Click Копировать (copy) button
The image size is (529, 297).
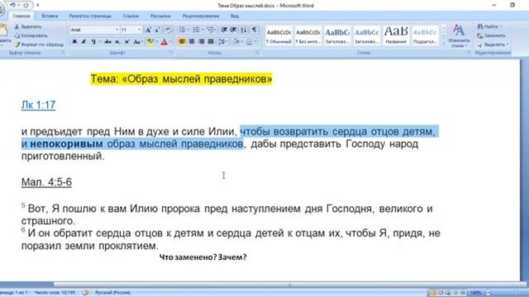(31, 35)
